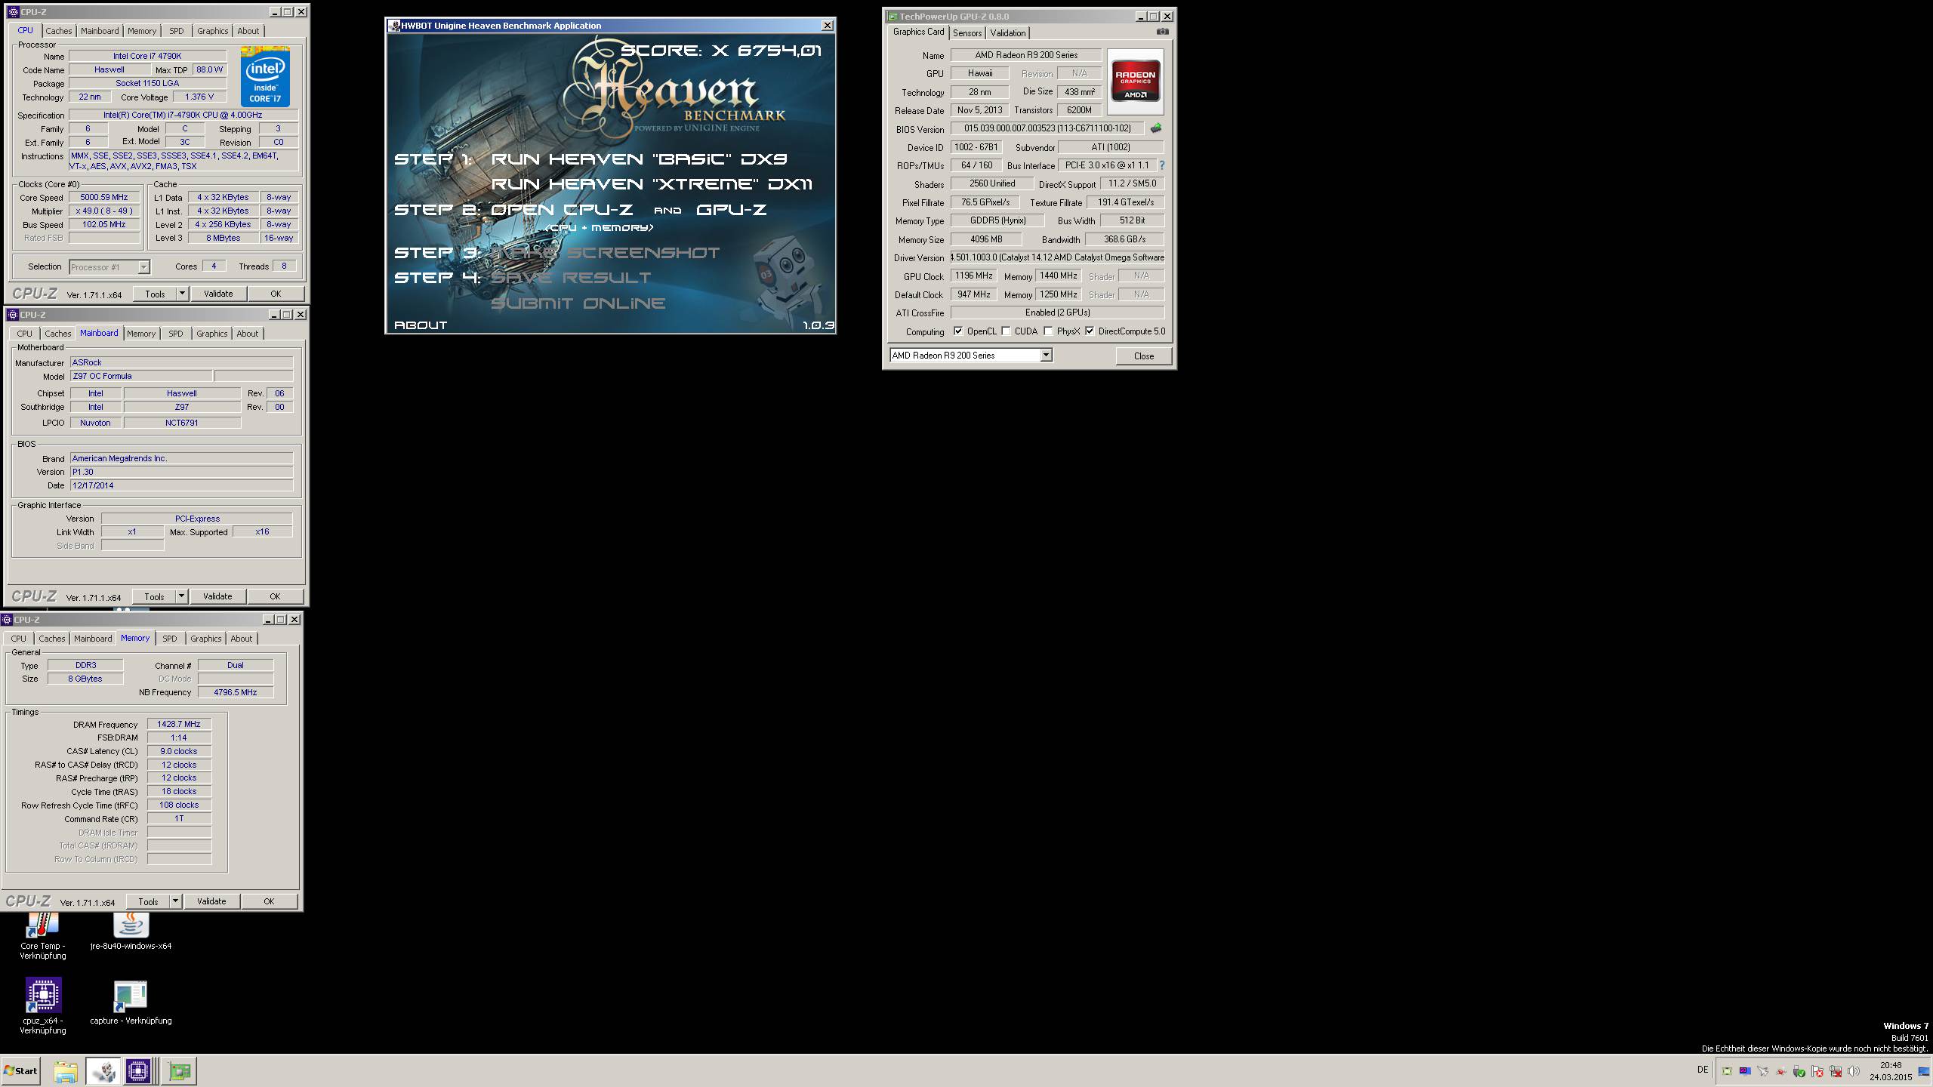The width and height of the screenshot is (1933, 1087).
Task: Click About in Heaven benchmark app
Action: (421, 325)
